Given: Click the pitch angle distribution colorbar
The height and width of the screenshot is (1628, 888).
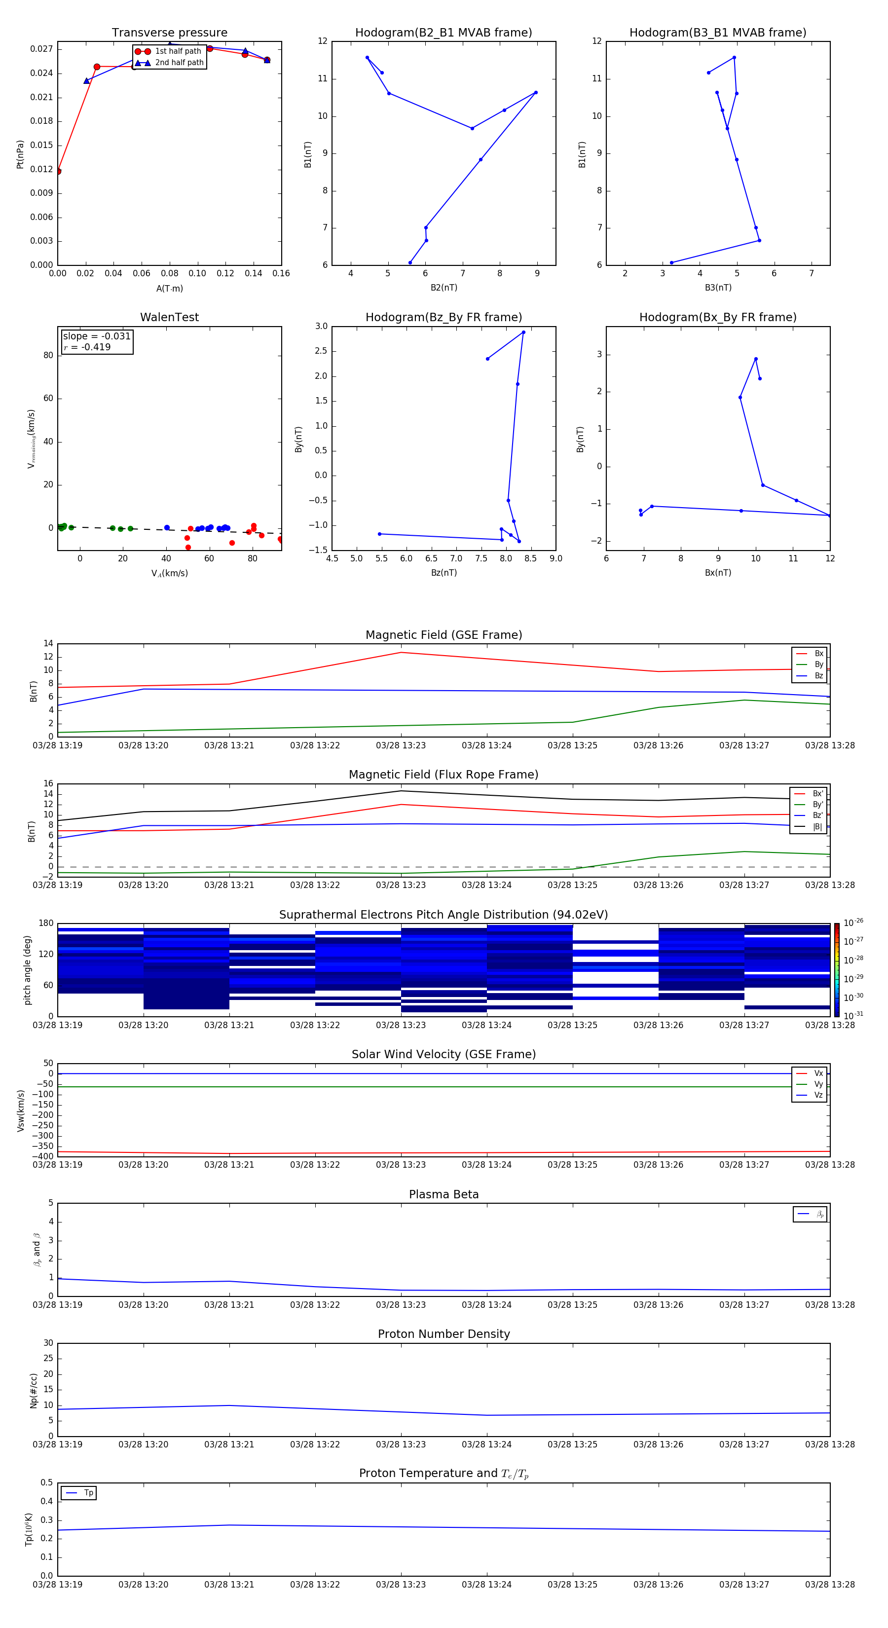Looking at the screenshot, I should (837, 970).
